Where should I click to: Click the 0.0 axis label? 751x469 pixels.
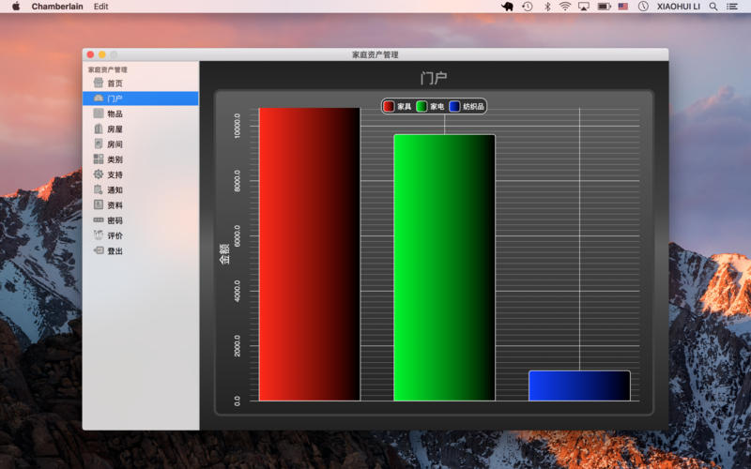238,401
